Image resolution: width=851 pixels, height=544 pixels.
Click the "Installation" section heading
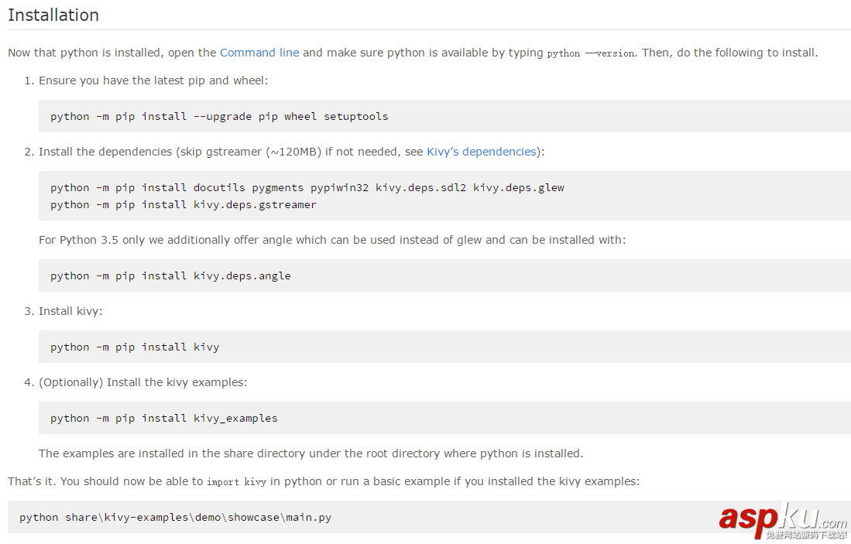pyautogui.click(x=53, y=15)
